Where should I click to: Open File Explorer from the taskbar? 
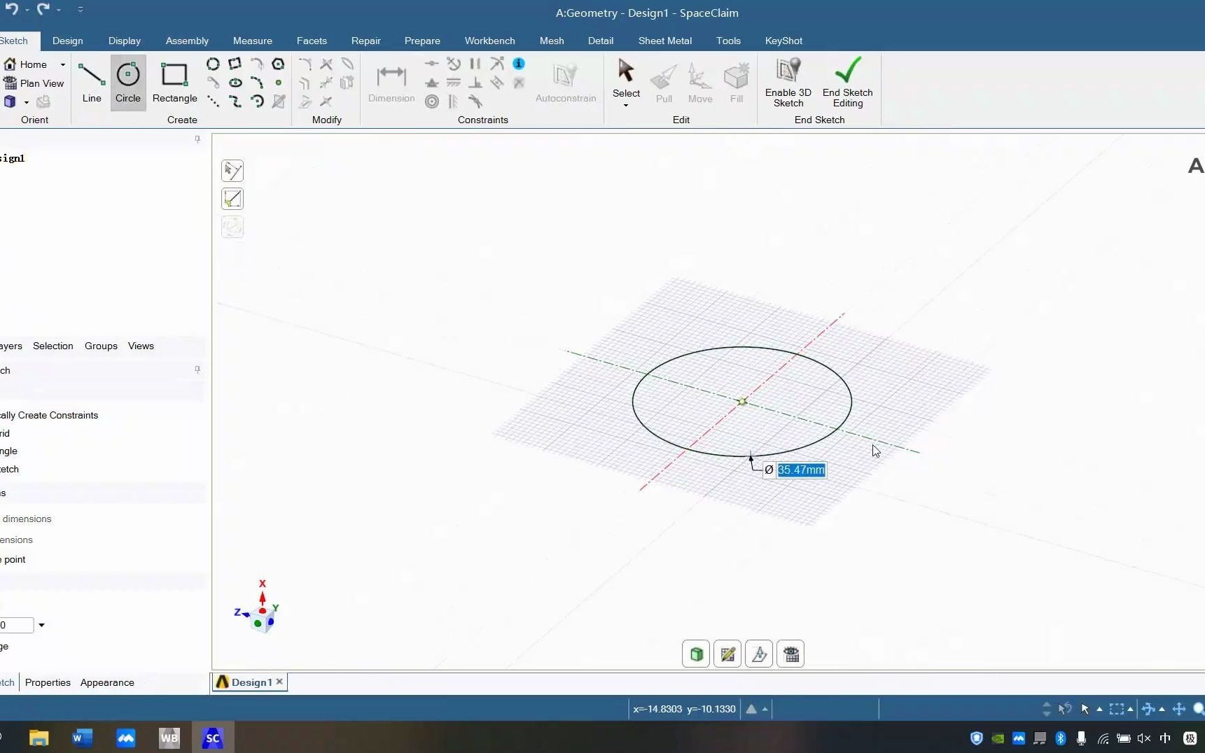click(x=39, y=738)
